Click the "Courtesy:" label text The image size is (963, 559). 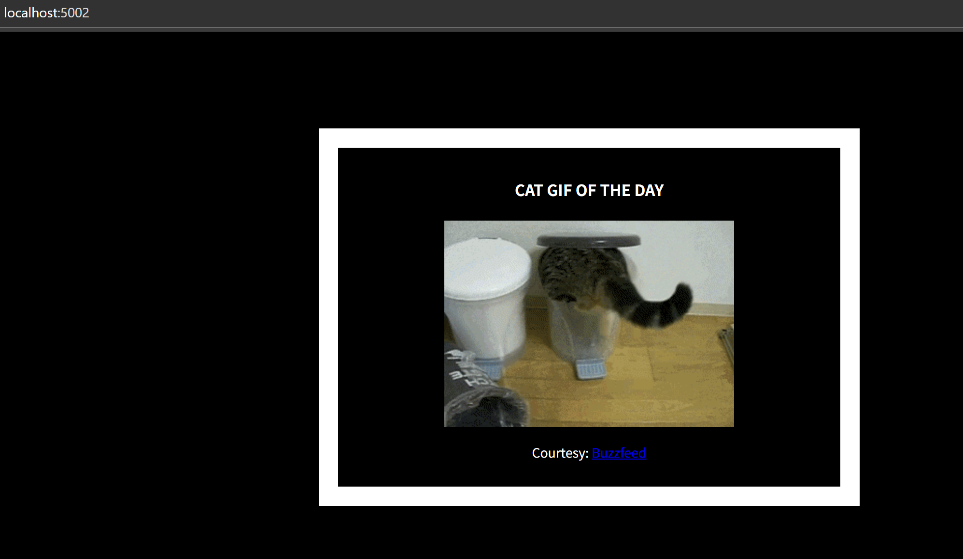tap(560, 453)
